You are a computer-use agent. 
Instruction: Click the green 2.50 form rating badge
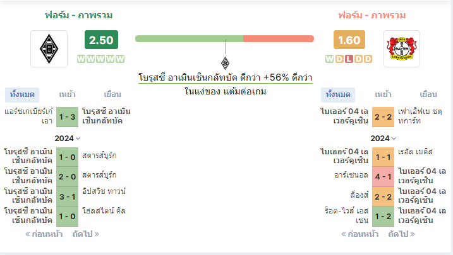pyautogui.click(x=101, y=40)
